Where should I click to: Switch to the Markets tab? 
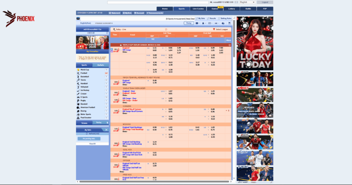tap(101, 65)
